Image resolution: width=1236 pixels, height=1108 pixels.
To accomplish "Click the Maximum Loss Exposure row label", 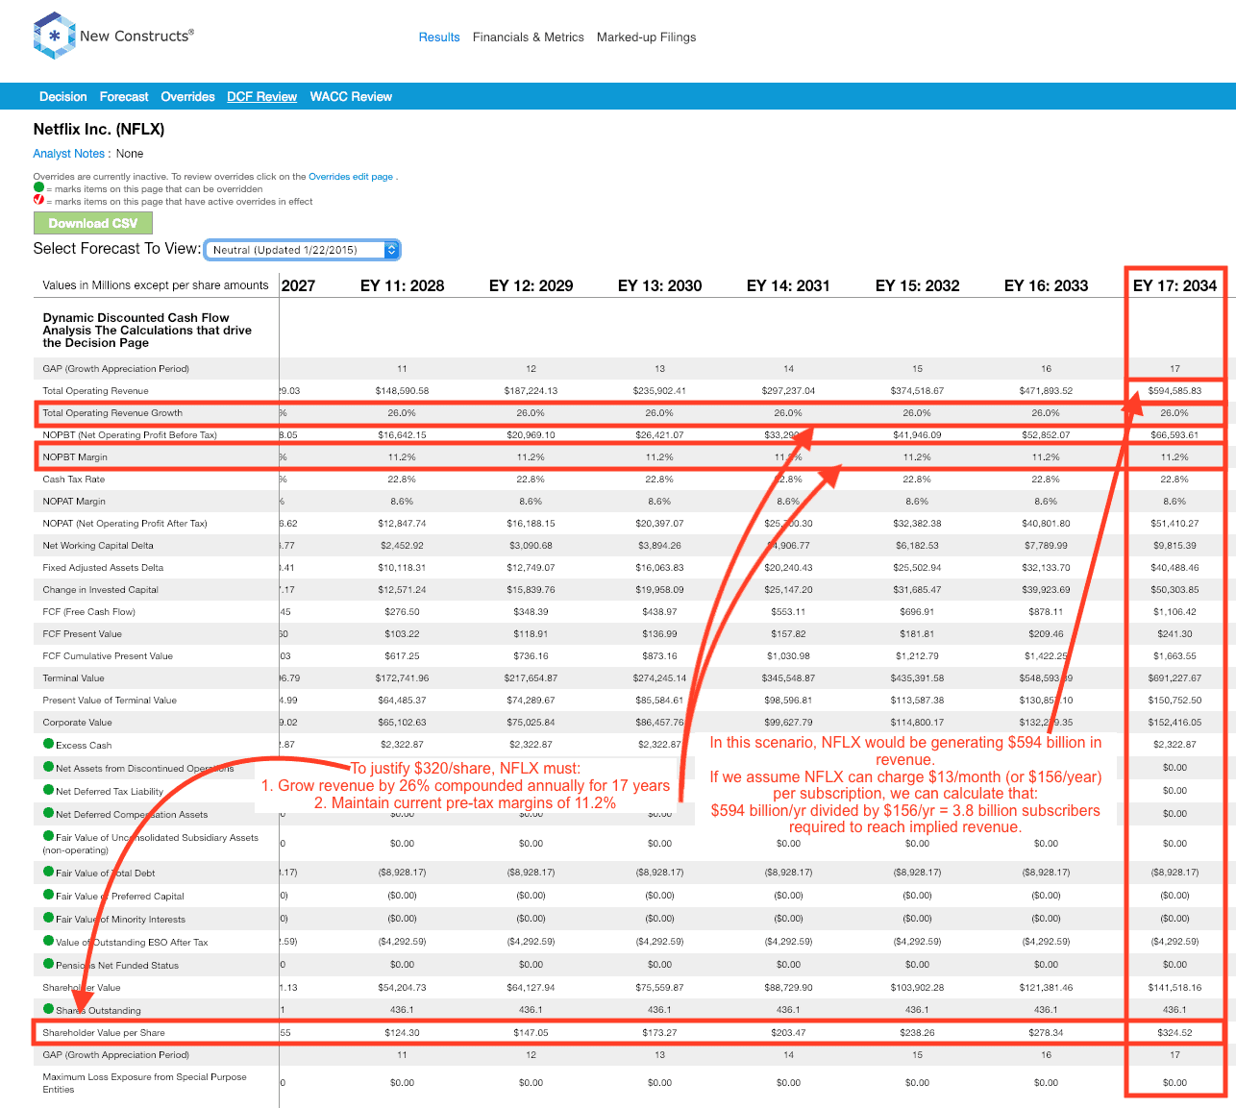I will pos(144,1083).
